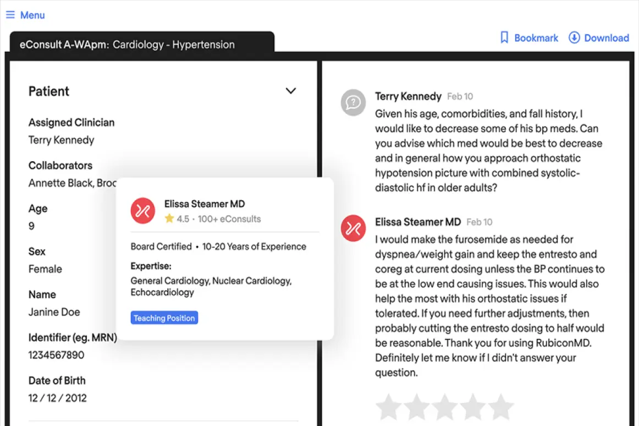Screen dimensions: 639x426
Task: Click Elissa Steamer's red avatar in conversation
Action: coord(353,228)
